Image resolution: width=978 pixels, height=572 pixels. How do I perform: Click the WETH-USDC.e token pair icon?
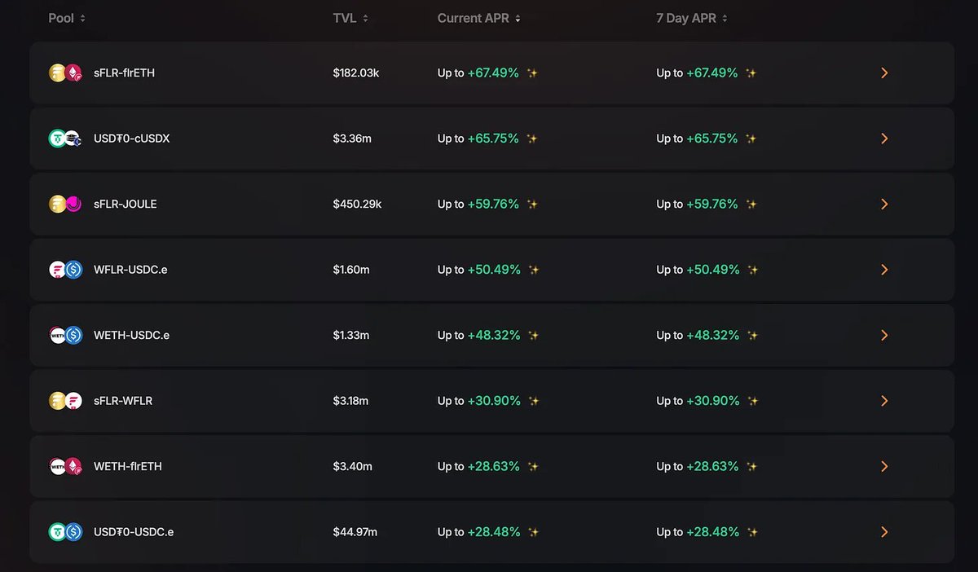pyautogui.click(x=66, y=335)
